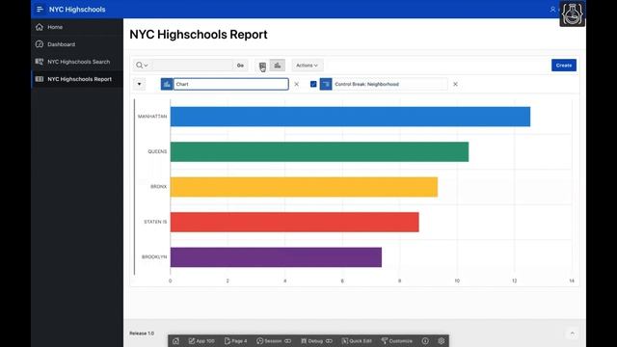617x347 pixels.
Task: Open the user account icon in header
Action: click(x=552, y=9)
